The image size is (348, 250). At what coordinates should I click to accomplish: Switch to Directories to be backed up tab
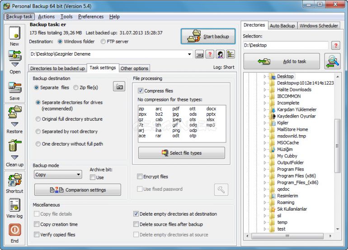[57, 68]
